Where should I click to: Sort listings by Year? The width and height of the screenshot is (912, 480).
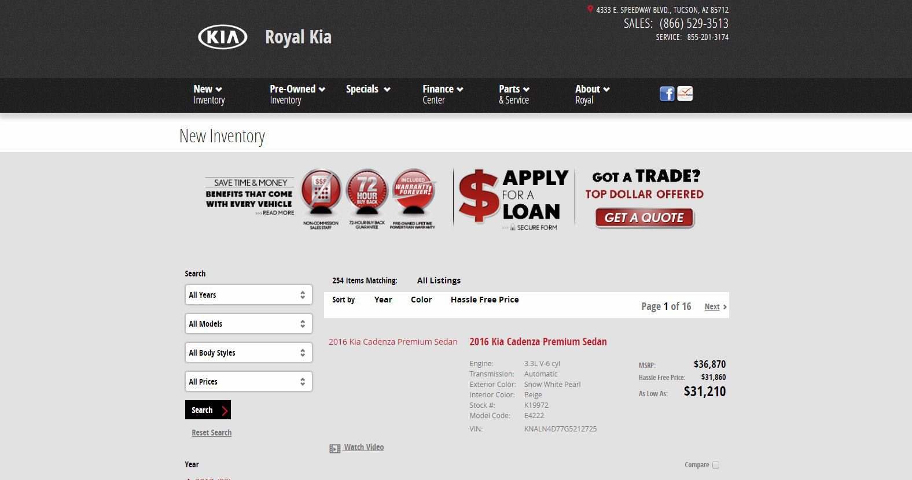click(x=383, y=300)
